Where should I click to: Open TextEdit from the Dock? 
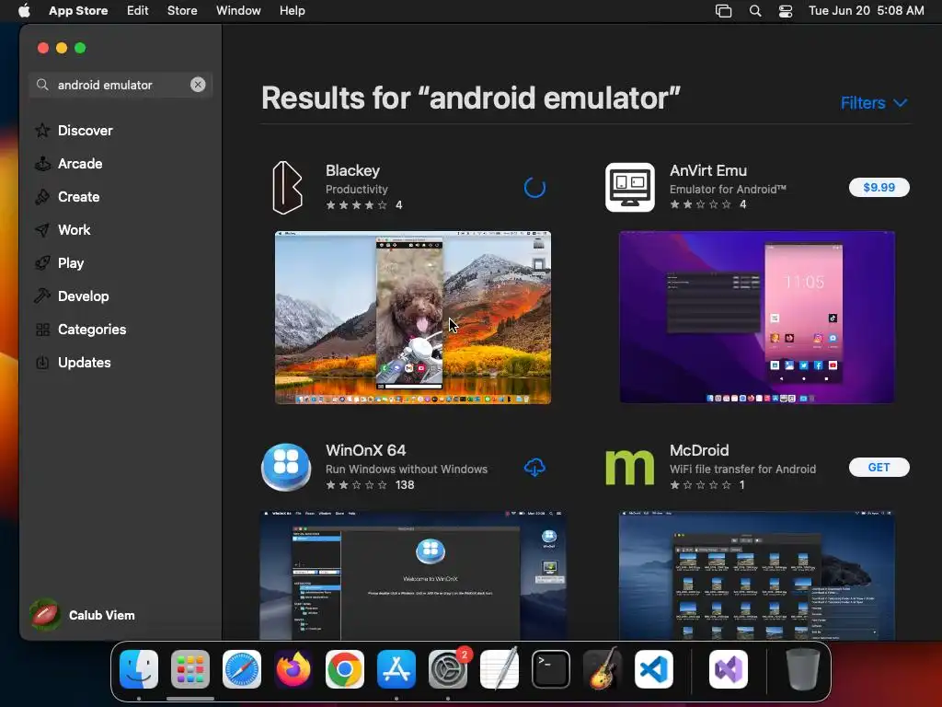500,669
